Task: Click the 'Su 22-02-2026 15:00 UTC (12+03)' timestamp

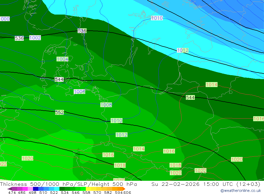Action: pos(206,184)
